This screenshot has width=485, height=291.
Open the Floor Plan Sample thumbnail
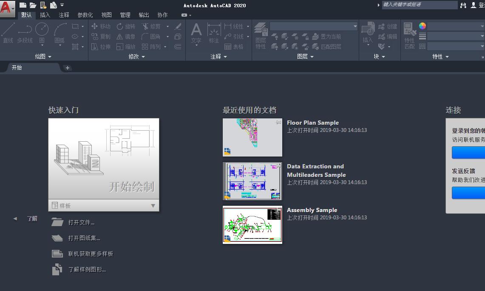(252, 137)
